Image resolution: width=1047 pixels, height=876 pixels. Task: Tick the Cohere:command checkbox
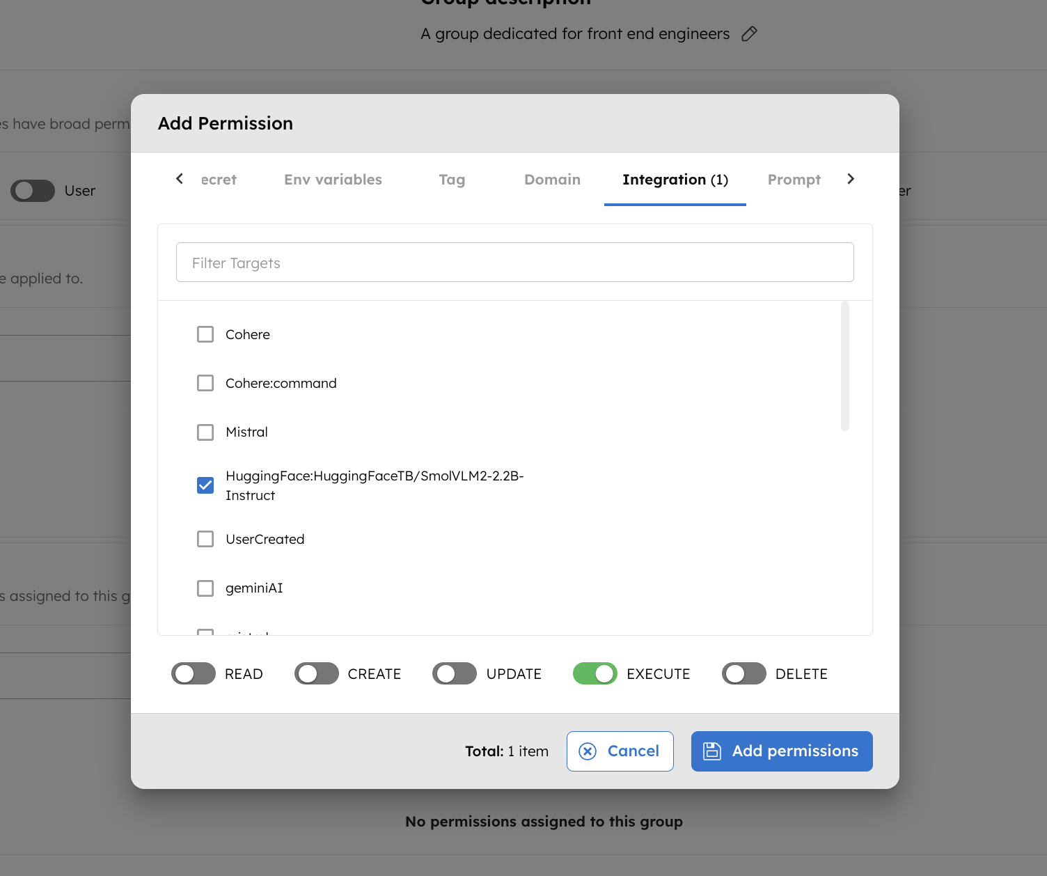click(x=205, y=383)
